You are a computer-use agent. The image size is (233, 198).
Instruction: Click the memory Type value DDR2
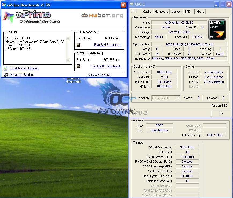pyautogui.click(x=160, y=125)
